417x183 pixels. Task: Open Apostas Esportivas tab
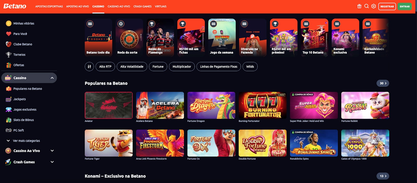pos(49,6)
